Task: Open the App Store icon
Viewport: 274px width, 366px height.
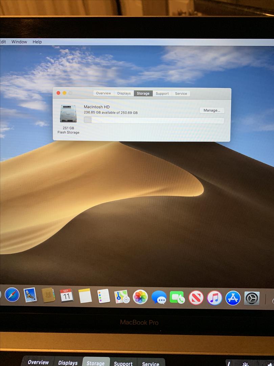Action: tap(233, 298)
